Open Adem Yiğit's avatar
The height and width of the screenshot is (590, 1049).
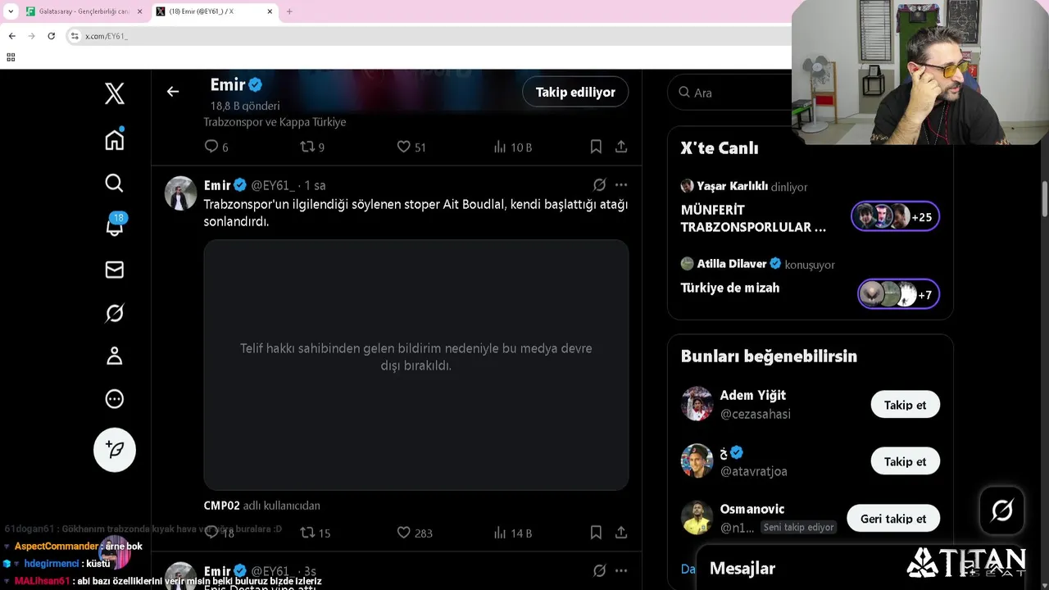click(697, 404)
